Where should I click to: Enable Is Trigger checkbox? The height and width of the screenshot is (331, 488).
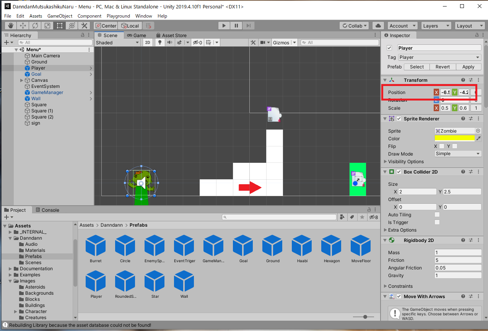[x=437, y=222]
